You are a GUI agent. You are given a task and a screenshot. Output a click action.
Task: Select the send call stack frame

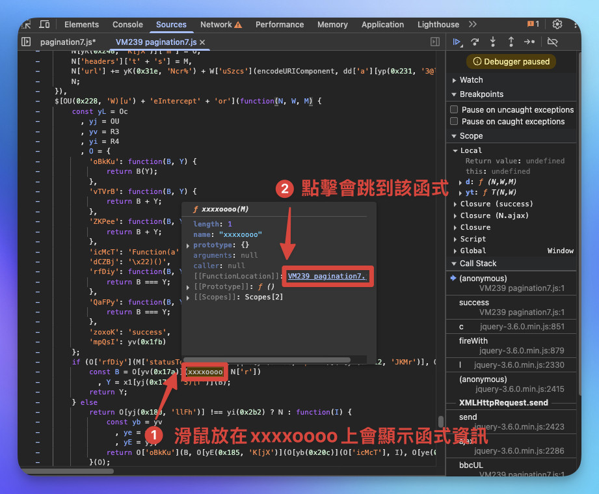[511, 422]
